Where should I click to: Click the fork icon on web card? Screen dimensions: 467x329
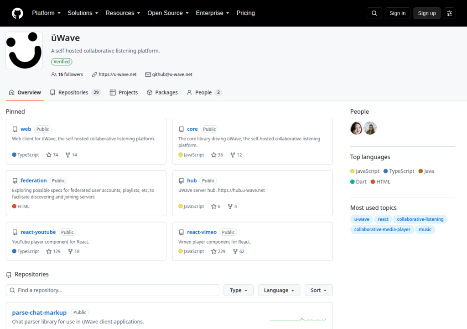(68, 154)
